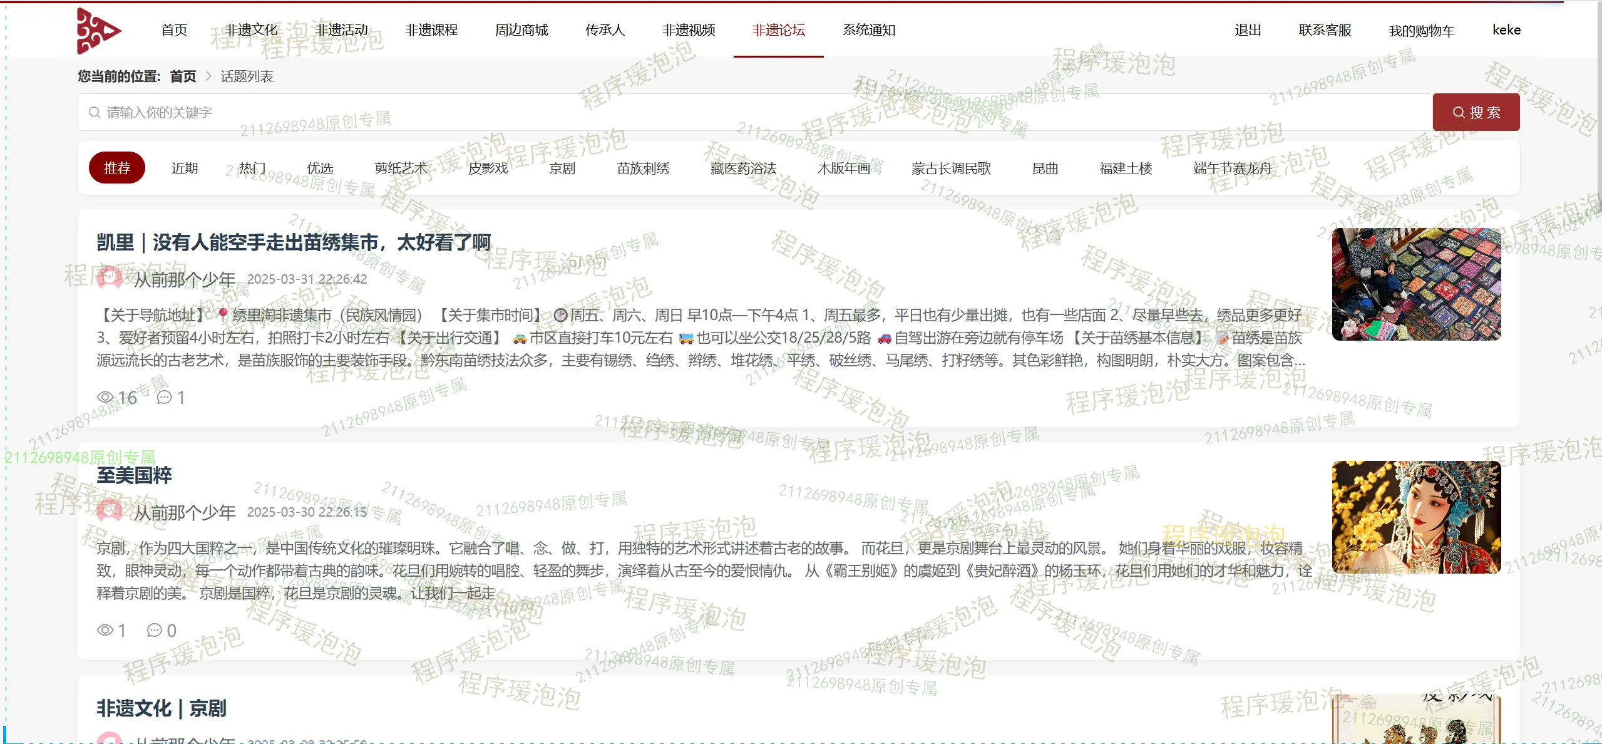Select the 京剧 category tab
The height and width of the screenshot is (744, 1602).
(x=562, y=168)
